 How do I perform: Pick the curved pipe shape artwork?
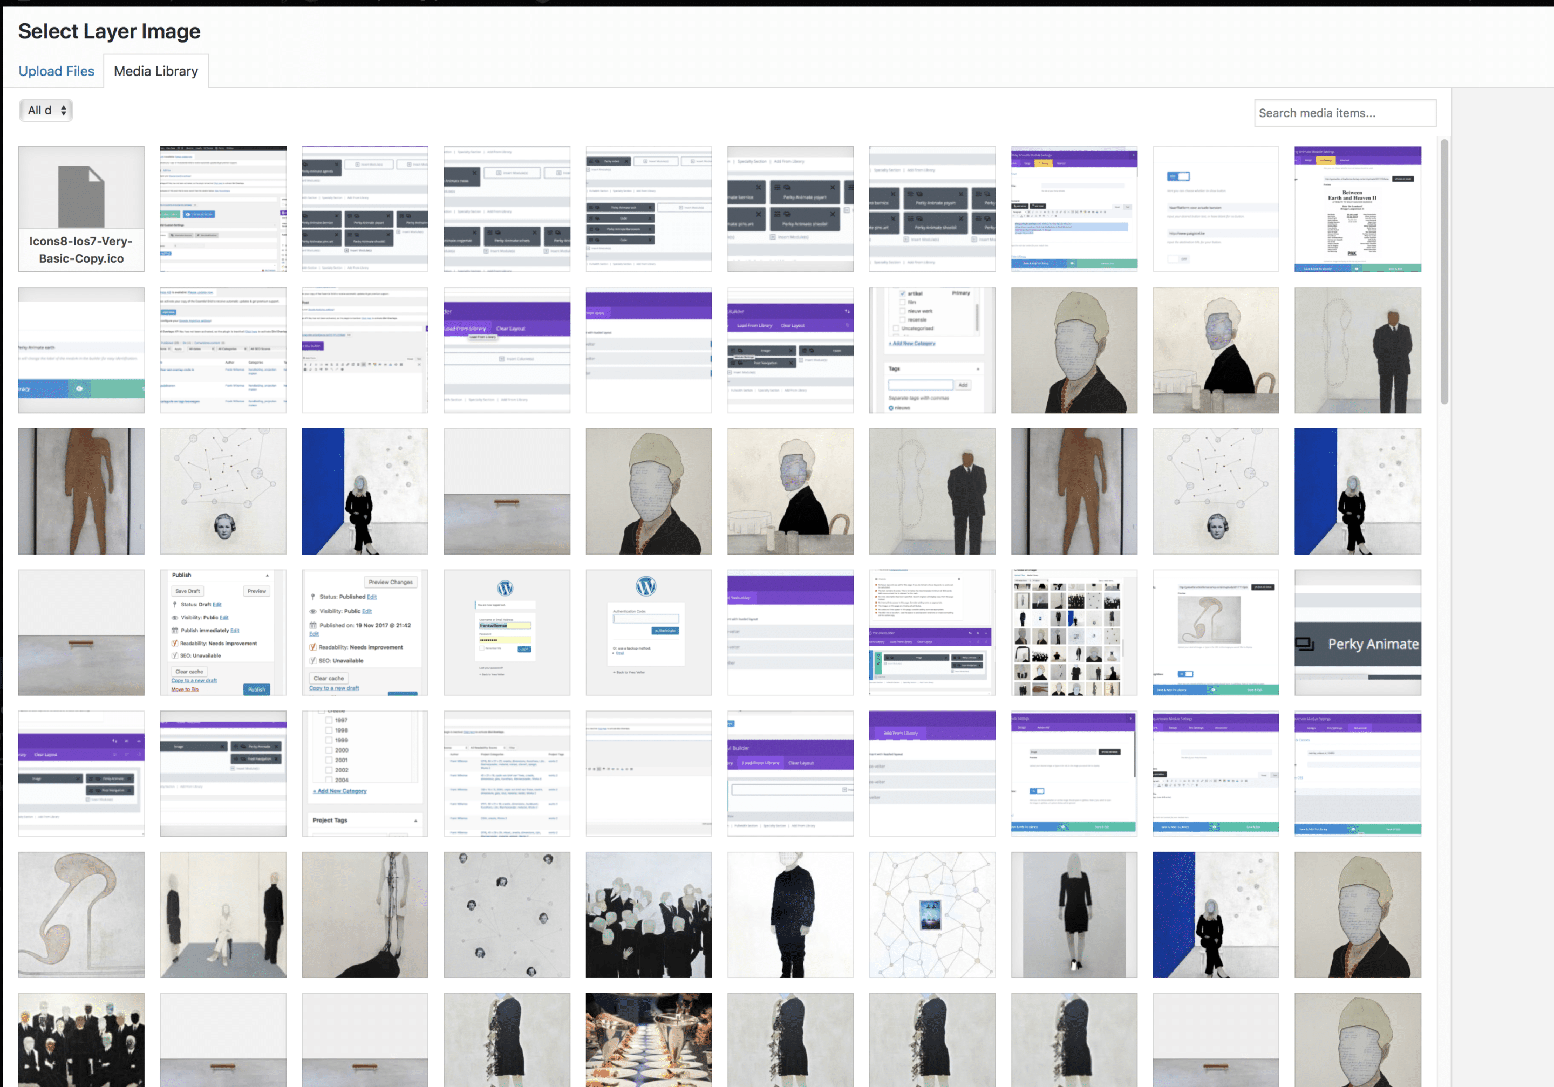point(81,914)
